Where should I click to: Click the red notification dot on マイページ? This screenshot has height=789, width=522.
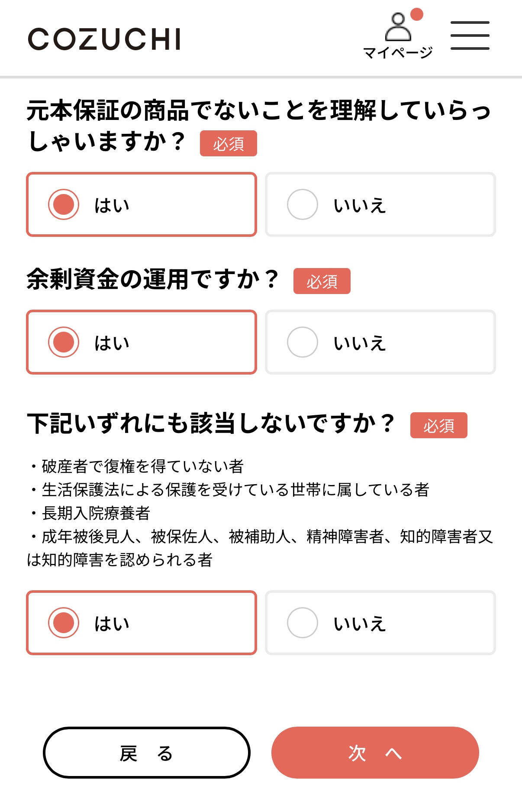pyautogui.click(x=416, y=14)
